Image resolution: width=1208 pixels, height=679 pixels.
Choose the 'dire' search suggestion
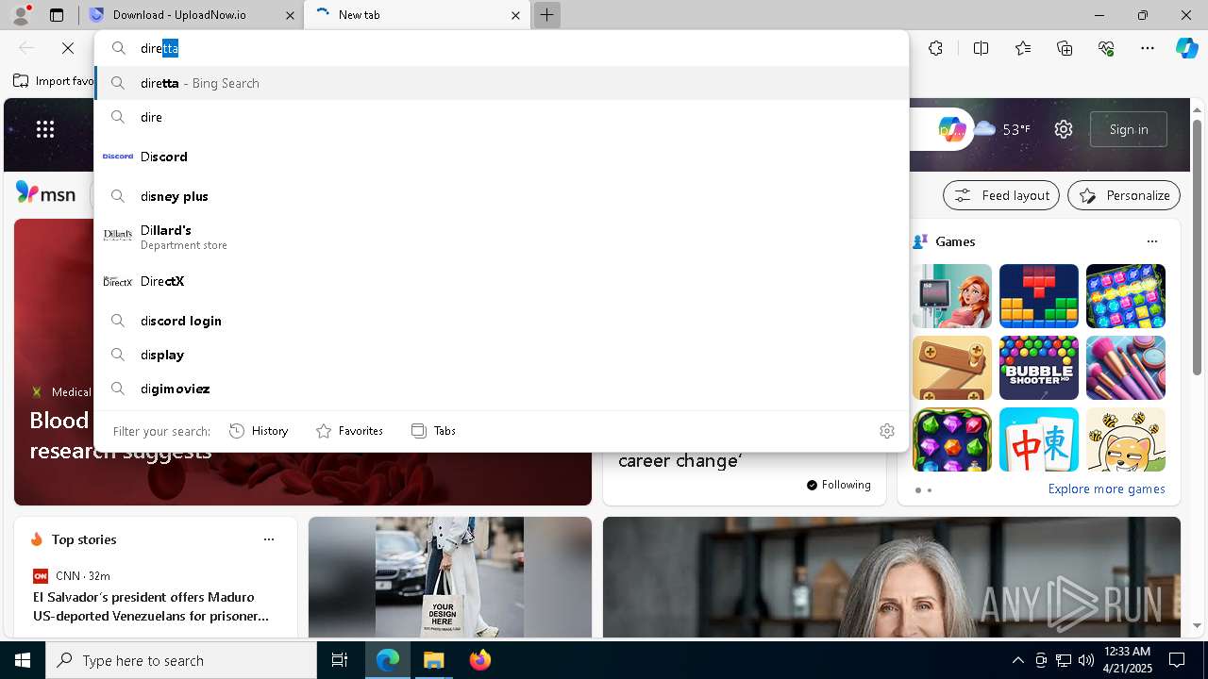(x=501, y=117)
